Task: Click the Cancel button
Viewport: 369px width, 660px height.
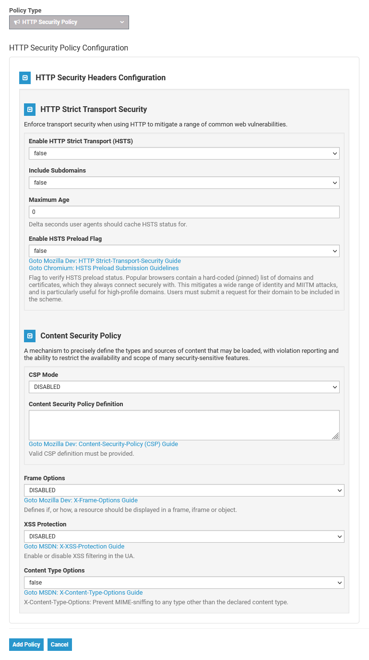Action: (x=60, y=645)
